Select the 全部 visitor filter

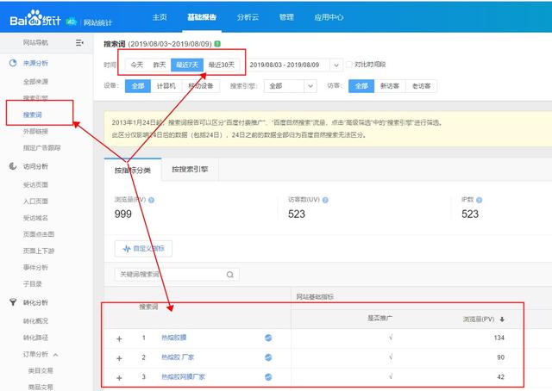point(361,86)
